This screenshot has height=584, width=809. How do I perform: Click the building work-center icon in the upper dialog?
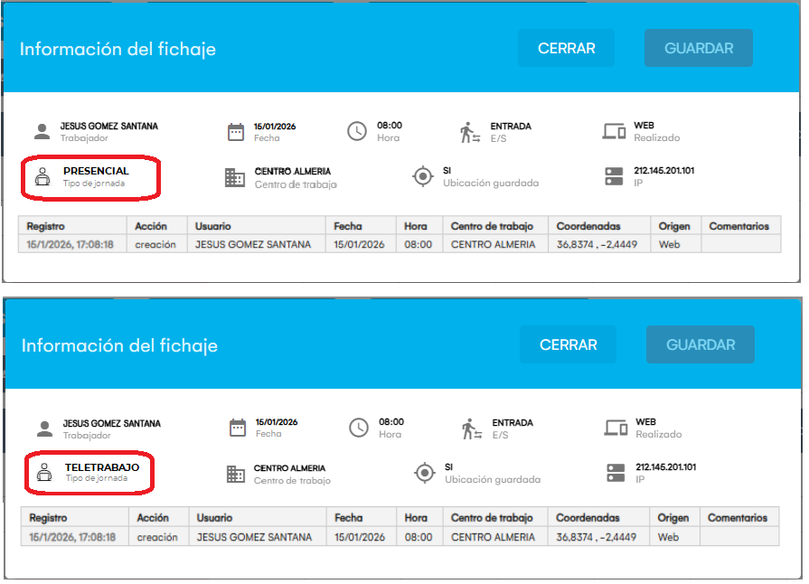(235, 177)
